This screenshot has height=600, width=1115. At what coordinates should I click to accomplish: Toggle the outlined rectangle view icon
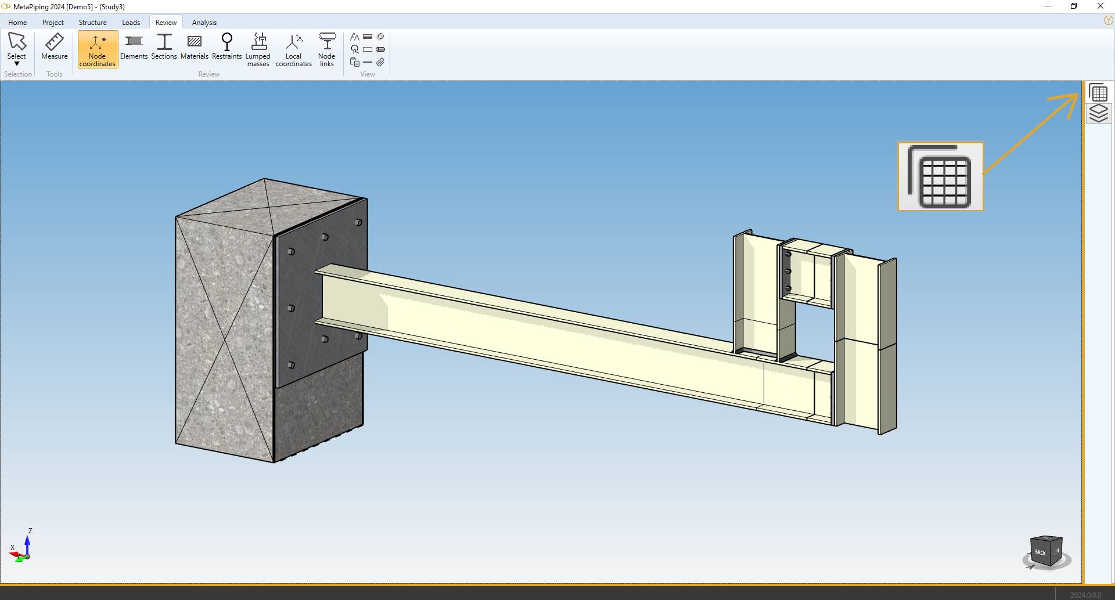click(x=368, y=49)
